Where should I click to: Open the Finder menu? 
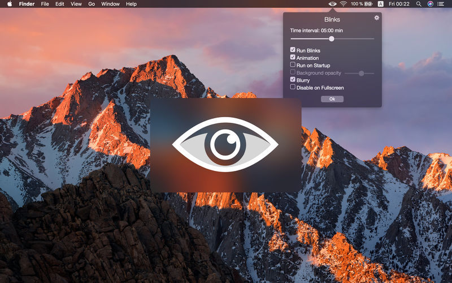[27, 4]
